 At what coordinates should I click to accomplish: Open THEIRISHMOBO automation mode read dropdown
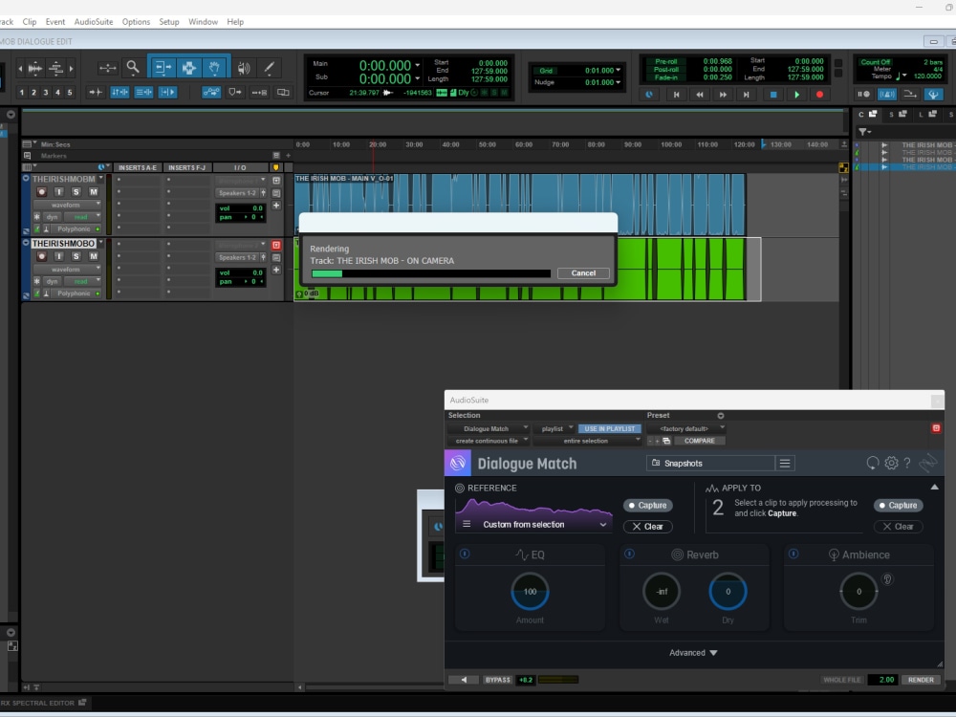[83, 281]
